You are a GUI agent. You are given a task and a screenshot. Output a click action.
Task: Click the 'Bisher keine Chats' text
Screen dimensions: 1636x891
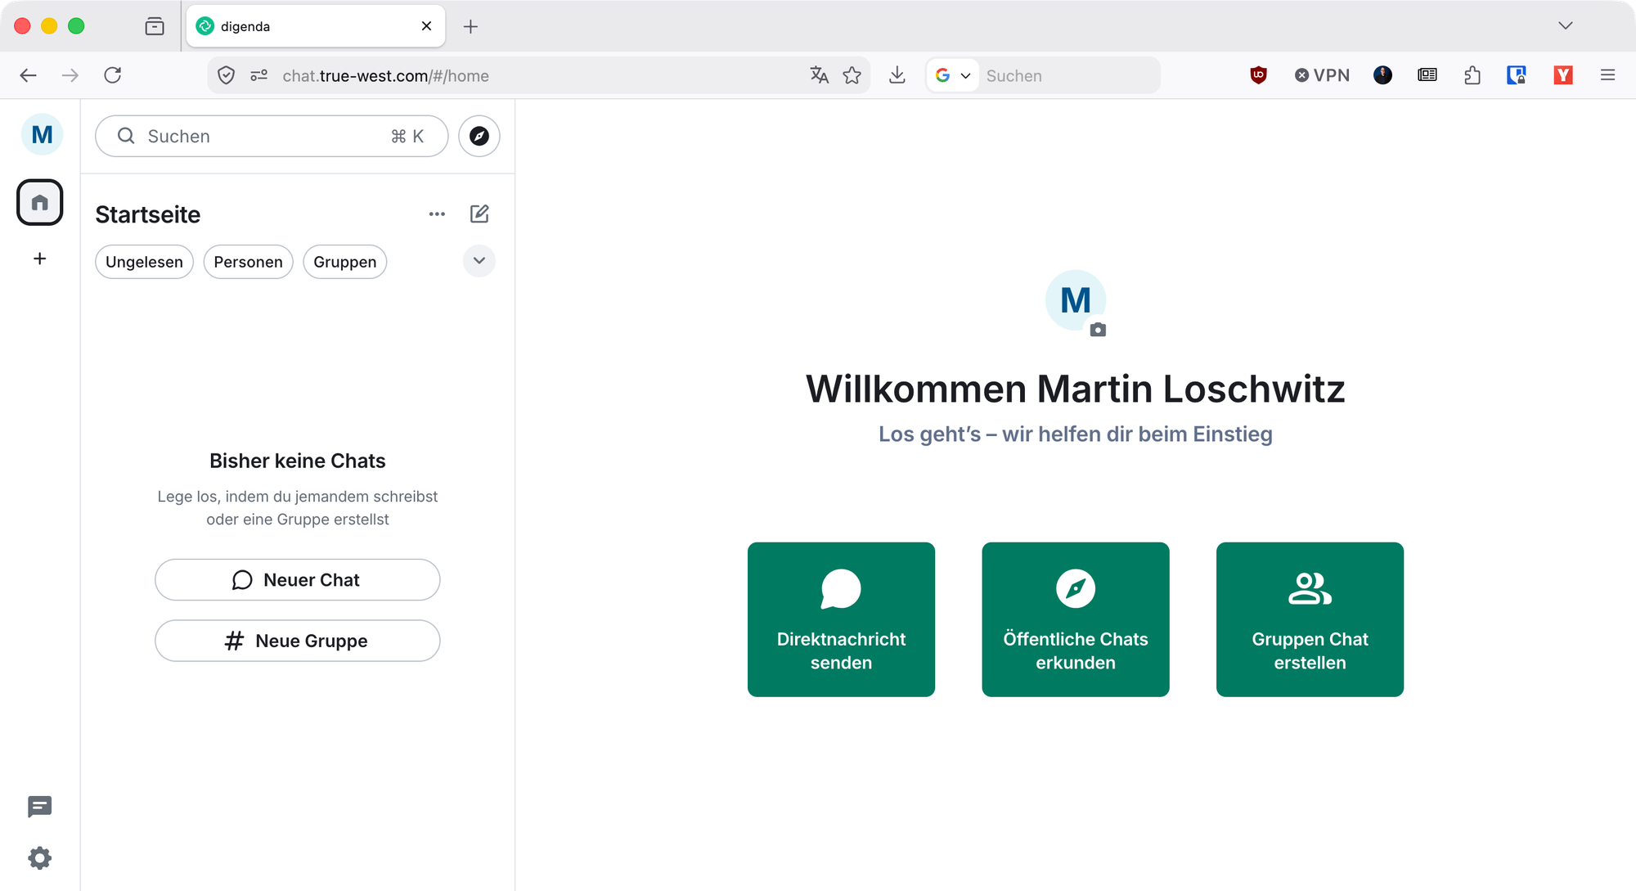point(298,461)
